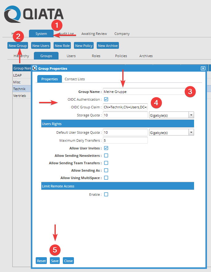Click the Group Name input field
This screenshot has width=211, height=272.
click(x=143, y=92)
